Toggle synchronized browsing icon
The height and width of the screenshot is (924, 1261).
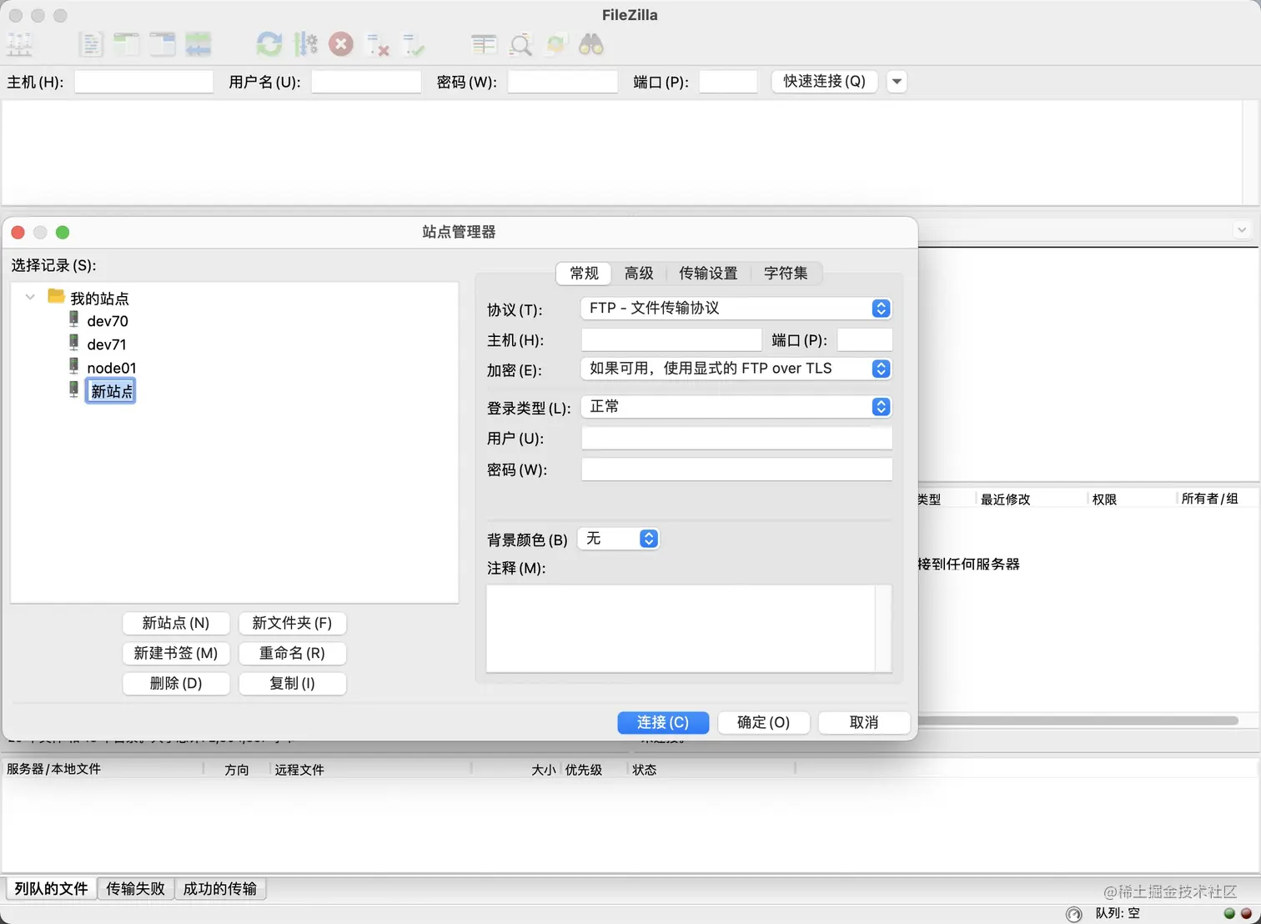(555, 44)
